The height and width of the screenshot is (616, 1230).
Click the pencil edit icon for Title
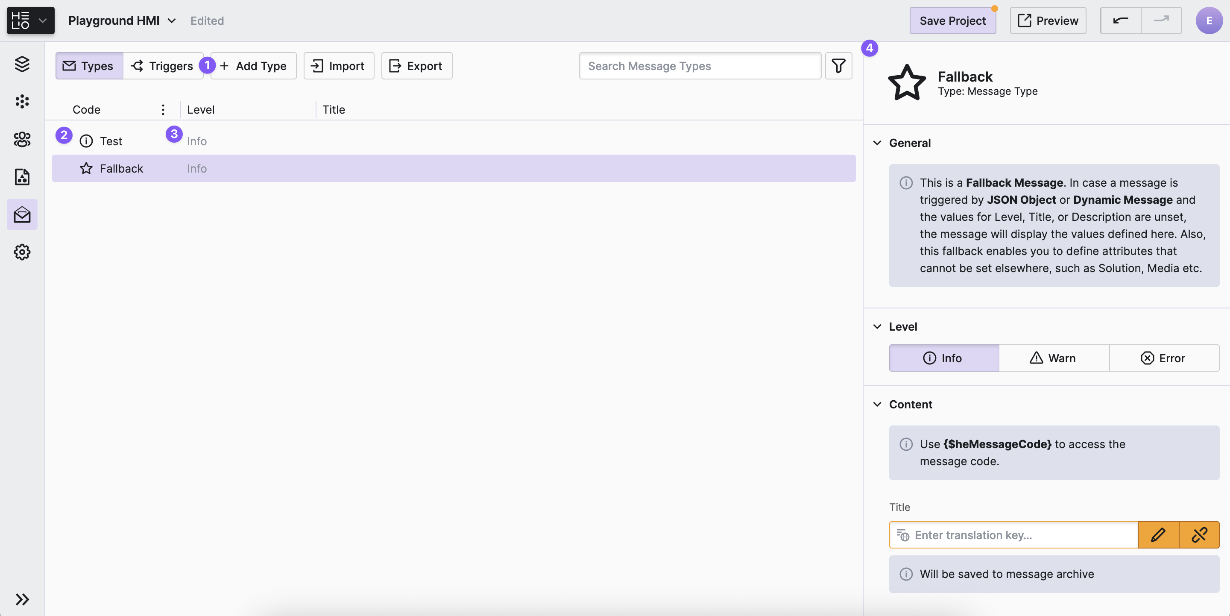(x=1158, y=535)
